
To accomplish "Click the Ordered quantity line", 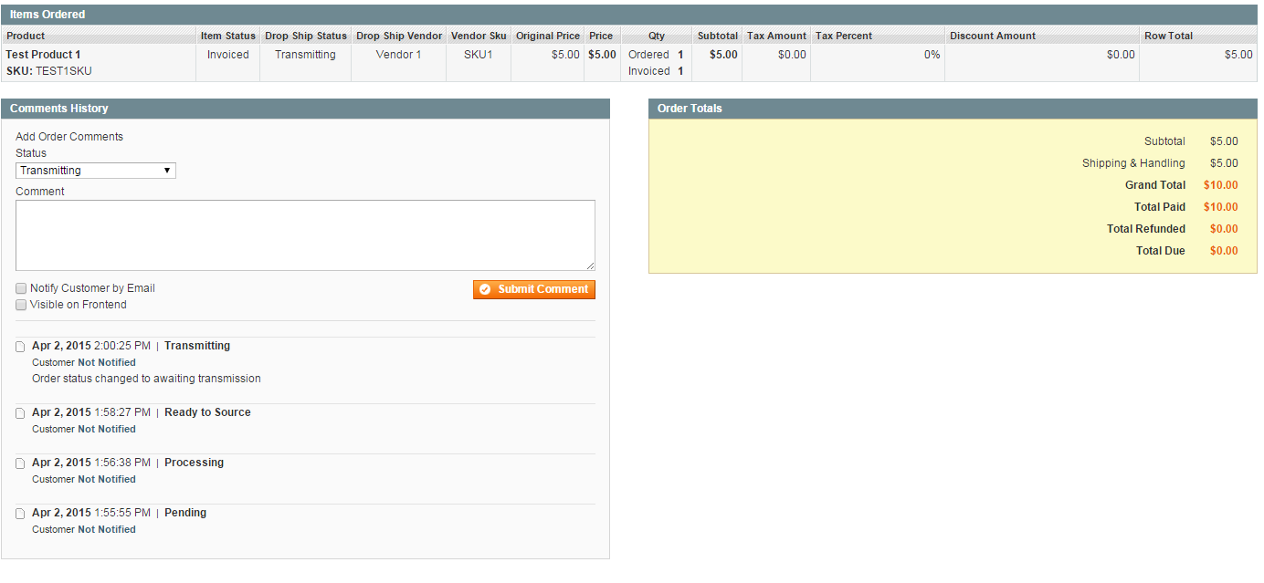I will [656, 55].
